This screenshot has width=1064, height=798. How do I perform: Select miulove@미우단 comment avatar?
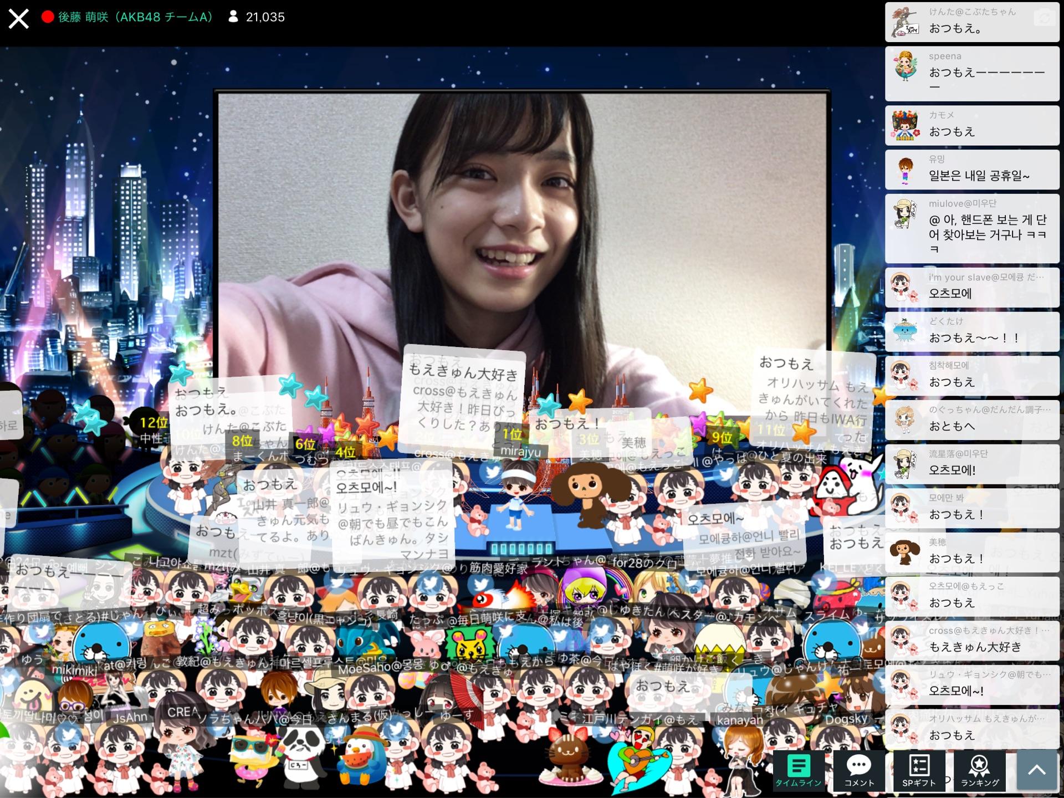coord(905,214)
